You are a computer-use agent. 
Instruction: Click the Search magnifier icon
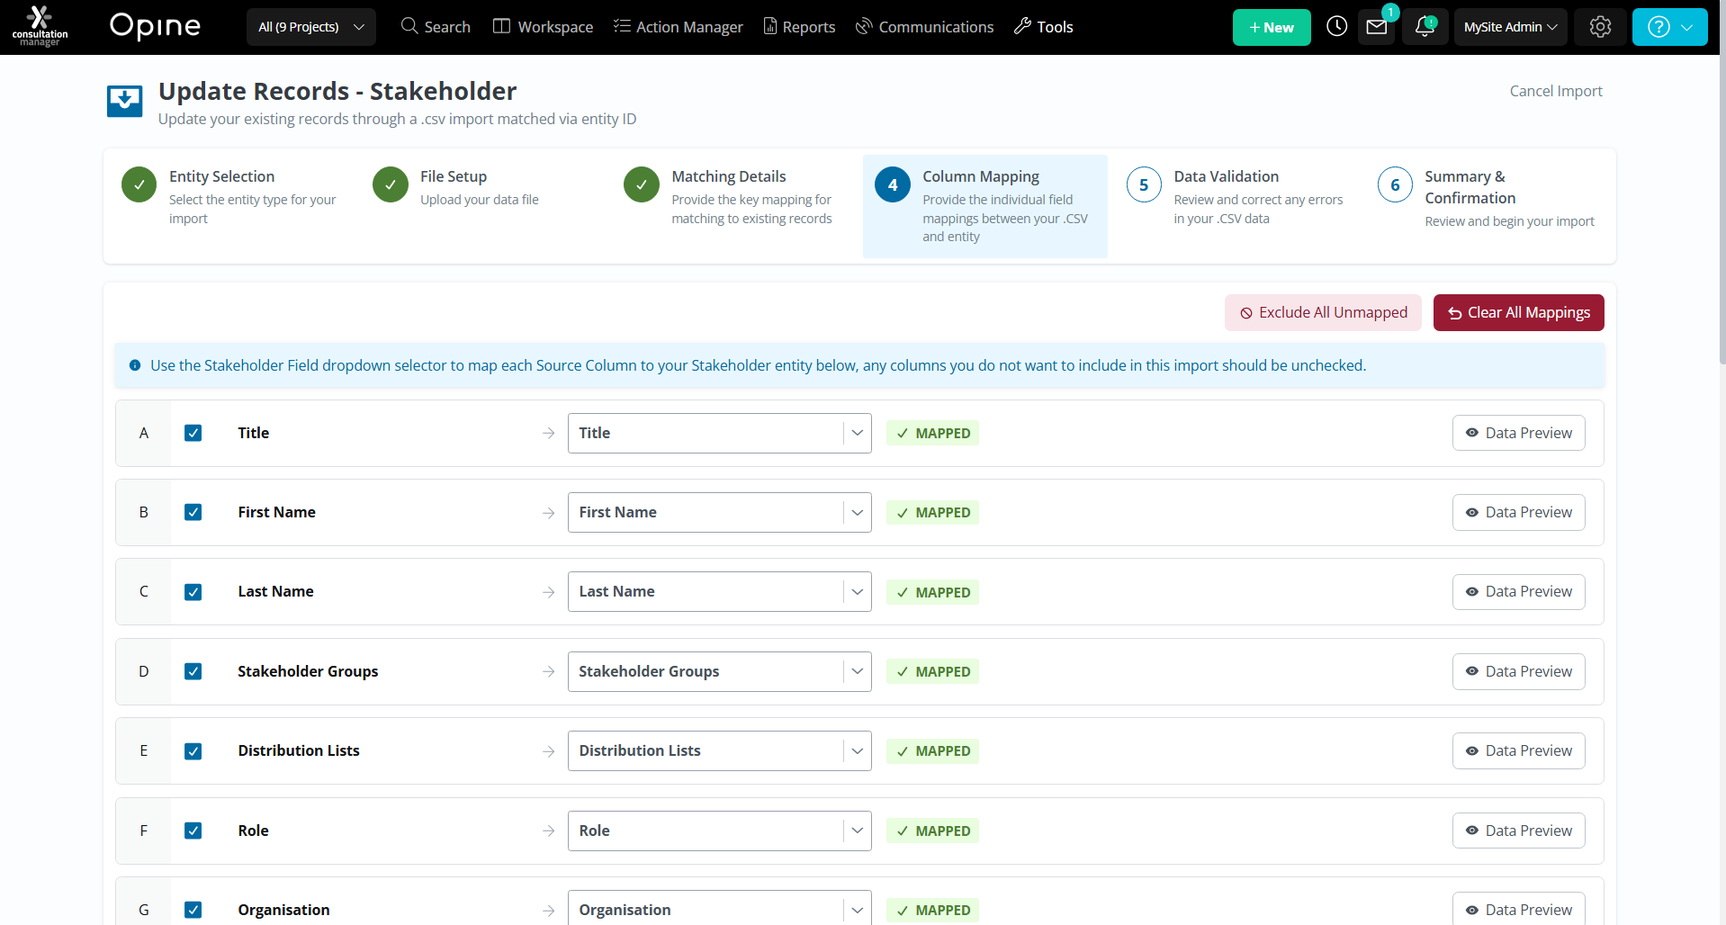(x=409, y=26)
